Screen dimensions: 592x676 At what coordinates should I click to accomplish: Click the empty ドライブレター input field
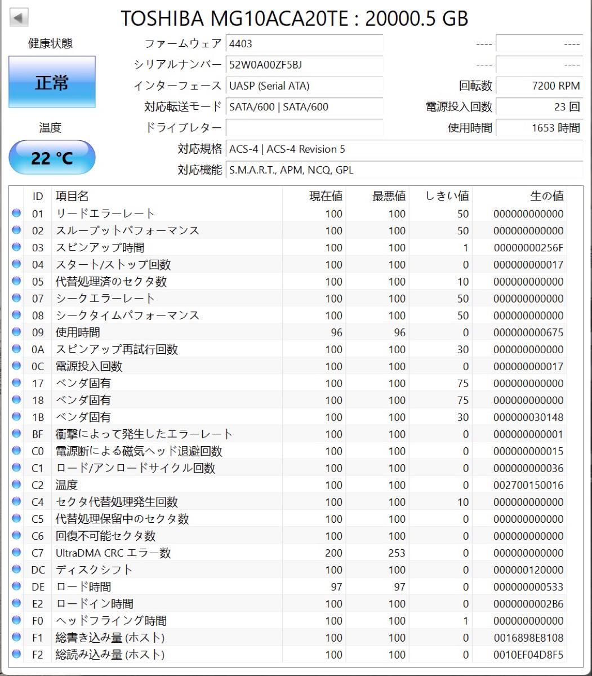304,128
